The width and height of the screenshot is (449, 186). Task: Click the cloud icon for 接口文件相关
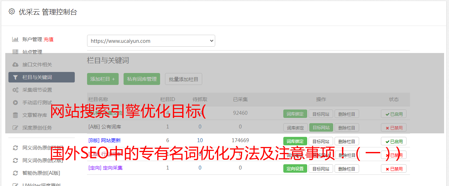[15, 65]
